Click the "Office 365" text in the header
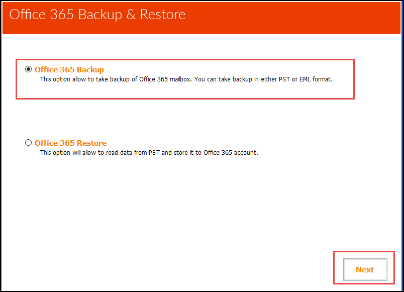Image resolution: width=404 pixels, height=292 pixels. pos(41,14)
